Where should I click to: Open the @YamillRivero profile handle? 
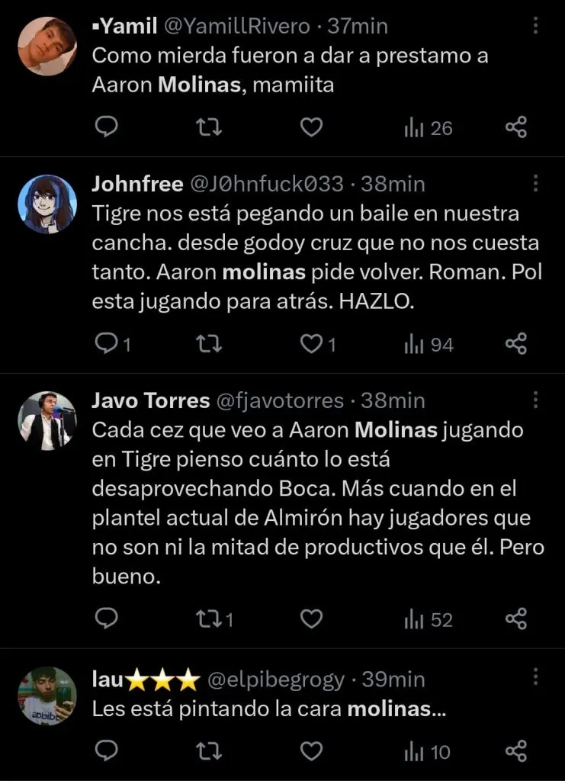pos(236,26)
